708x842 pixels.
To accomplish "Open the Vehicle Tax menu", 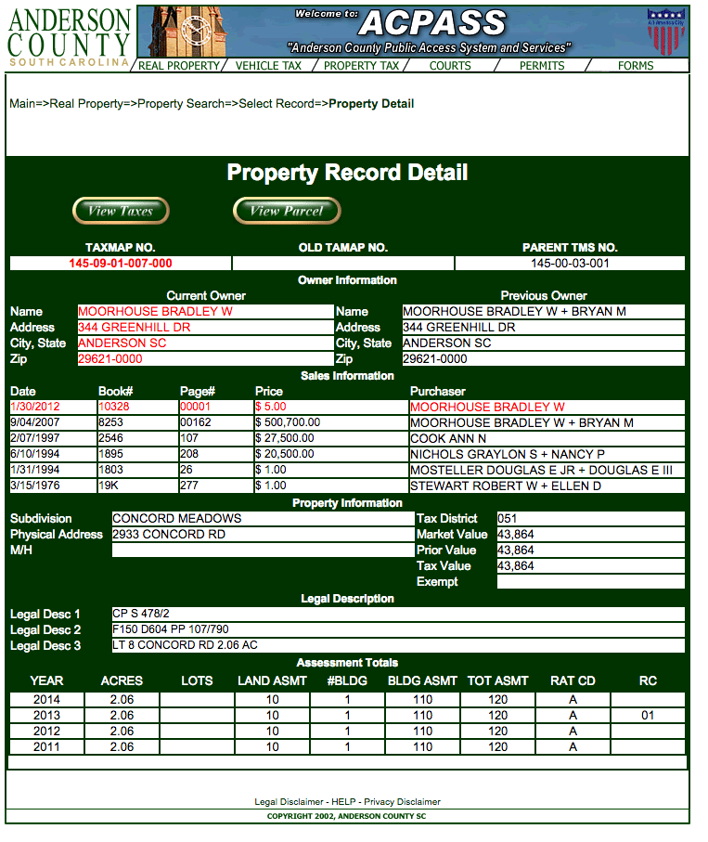I will point(268,66).
